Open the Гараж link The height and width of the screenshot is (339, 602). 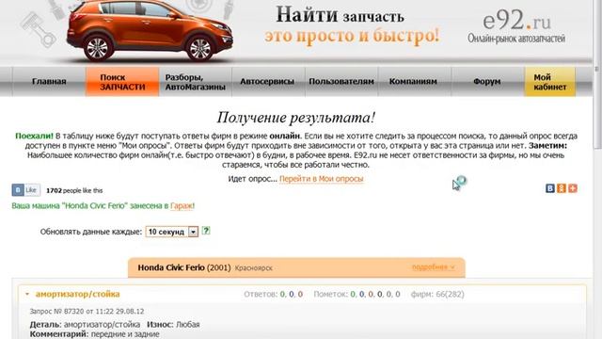(x=182, y=206)
